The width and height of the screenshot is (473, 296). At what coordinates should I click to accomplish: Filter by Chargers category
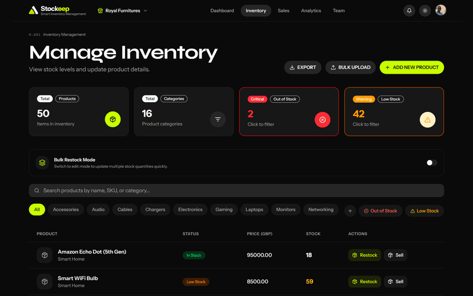155,209
